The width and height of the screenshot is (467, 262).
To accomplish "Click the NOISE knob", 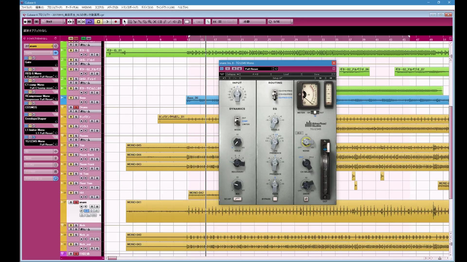I will (x=306, y=142).
